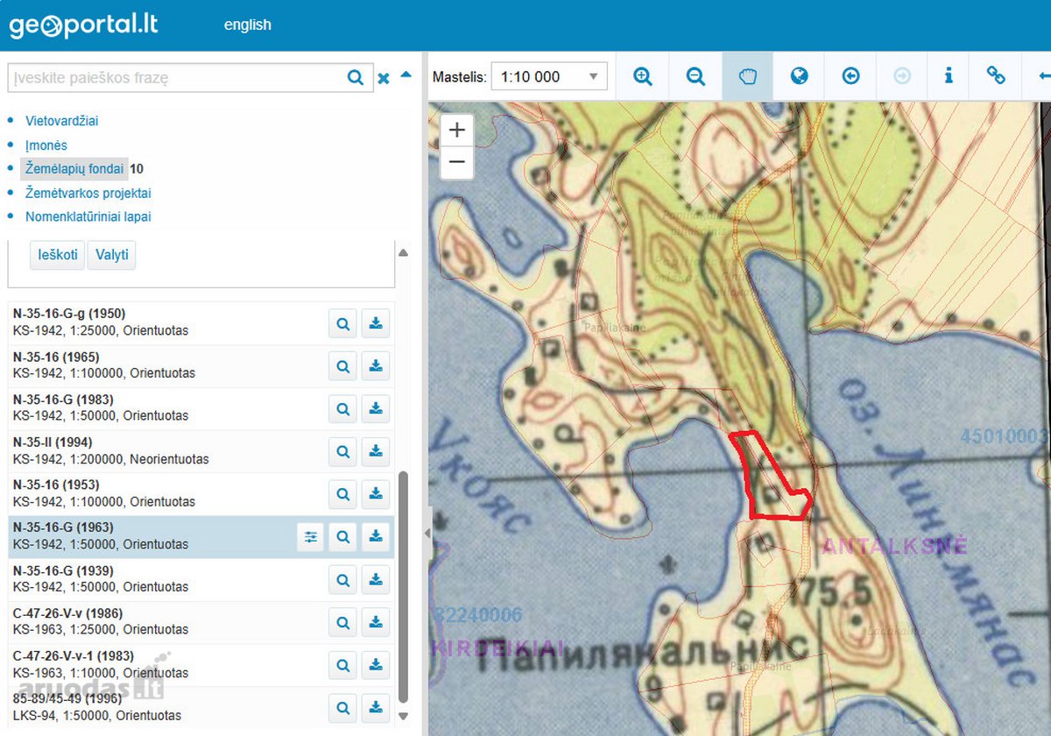Image resolution: width=1051 pixels, height=736 pixels.
Task: Click the map plus zoom button
Action: click(x=456, y=131)
